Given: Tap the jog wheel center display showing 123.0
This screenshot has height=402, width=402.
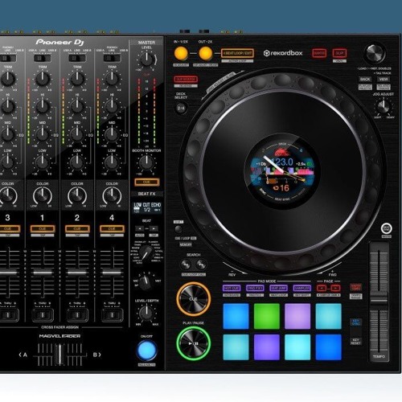Looking at the screenshot, I should tap(282, 171).
